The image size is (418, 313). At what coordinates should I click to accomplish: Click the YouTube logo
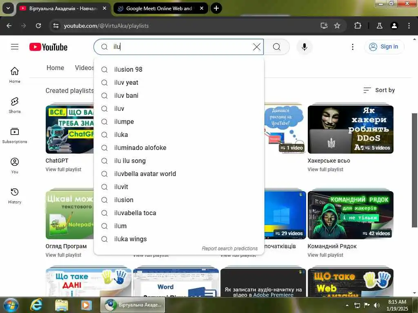[48, 47]
